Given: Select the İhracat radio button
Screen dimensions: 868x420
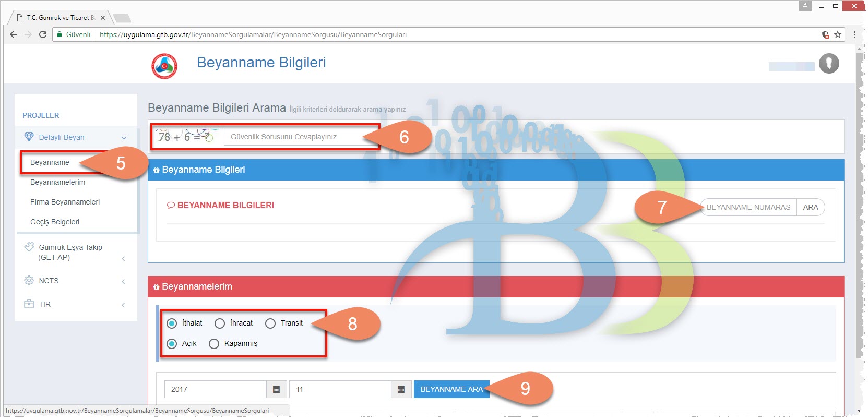Looking at the screenshot, I should coord(220,323).
